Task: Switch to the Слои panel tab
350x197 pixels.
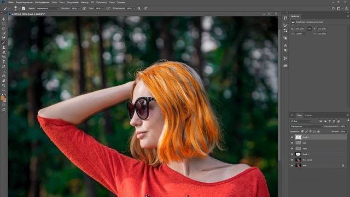Action: coord(299,115)
